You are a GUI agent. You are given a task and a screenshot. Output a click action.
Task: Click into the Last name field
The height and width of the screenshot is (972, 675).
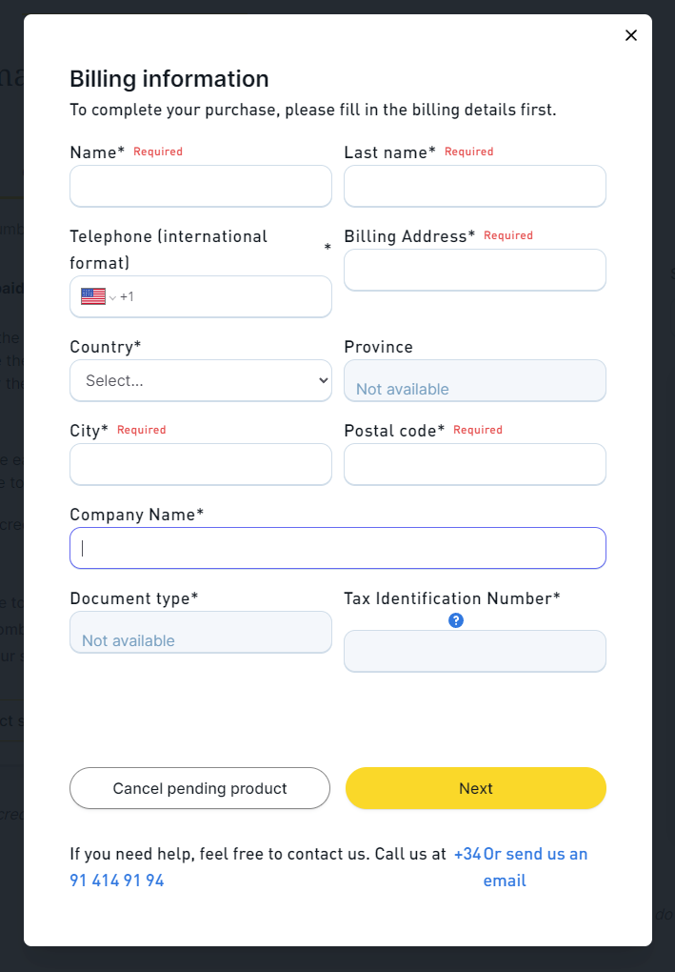pos(474,186)
